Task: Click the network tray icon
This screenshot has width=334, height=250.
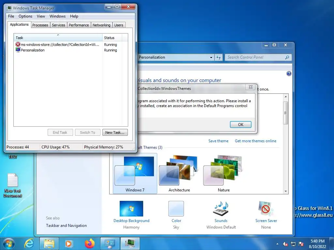Action: point(293,244)
